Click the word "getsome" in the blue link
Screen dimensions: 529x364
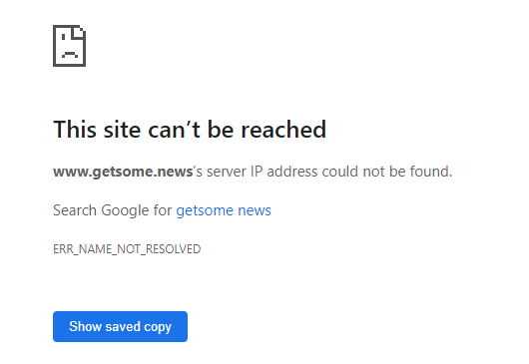[x=205, y=211]
